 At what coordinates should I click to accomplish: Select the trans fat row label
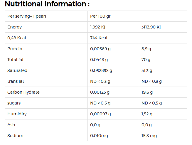[16, 81]
